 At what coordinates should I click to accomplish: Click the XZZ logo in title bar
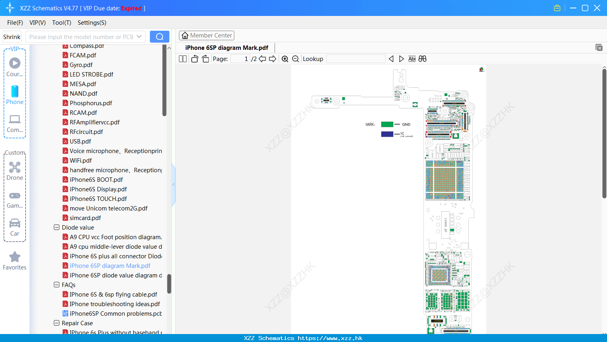(10, 8)
